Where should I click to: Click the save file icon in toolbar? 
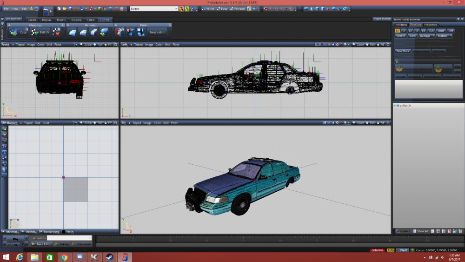click(x=70, y=9)
